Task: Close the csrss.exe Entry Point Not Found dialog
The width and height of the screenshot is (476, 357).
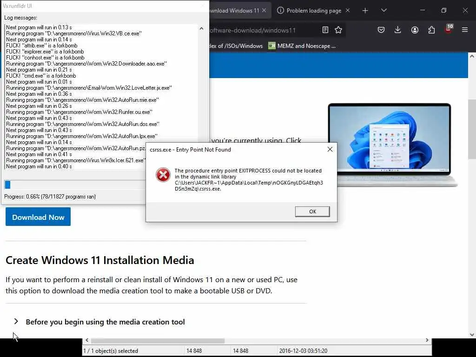Action: (330, 149)
